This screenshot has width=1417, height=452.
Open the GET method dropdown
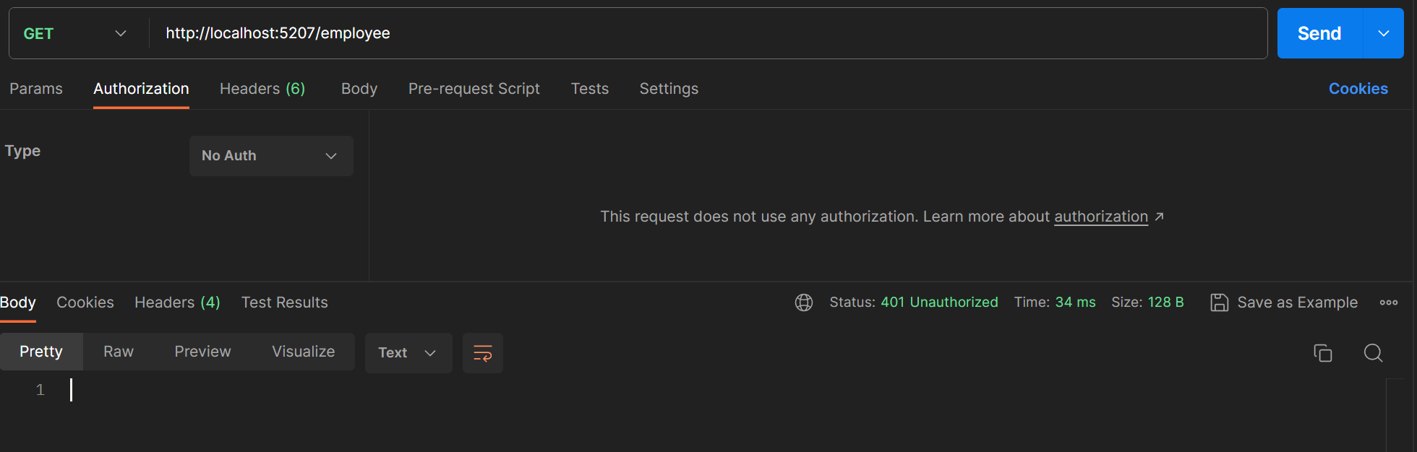pos(75,33)
